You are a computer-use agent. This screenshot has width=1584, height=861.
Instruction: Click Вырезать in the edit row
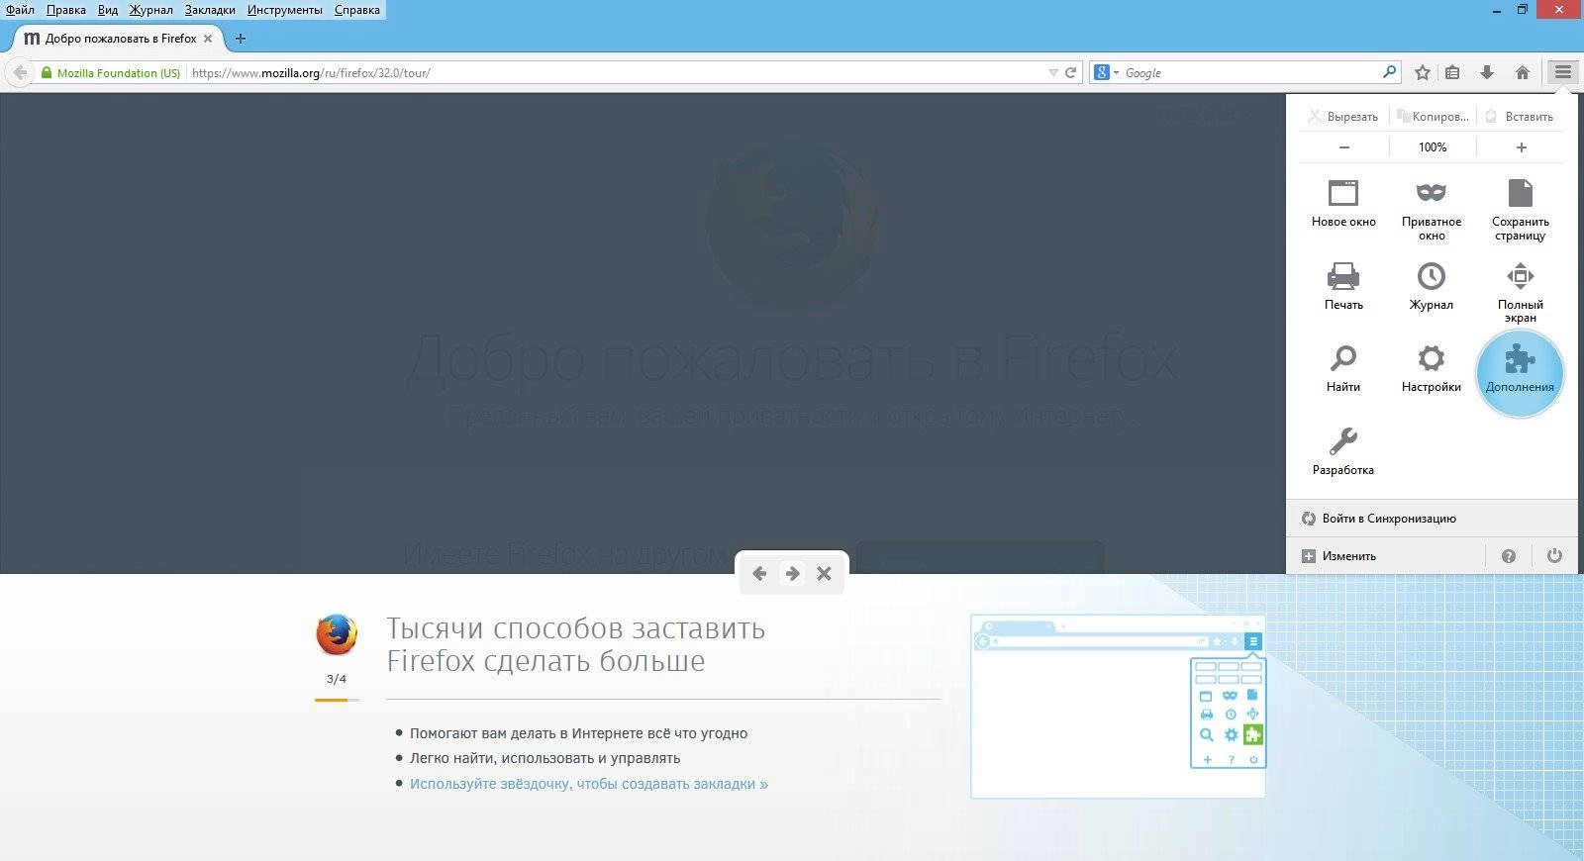(x=1343, y=117)
